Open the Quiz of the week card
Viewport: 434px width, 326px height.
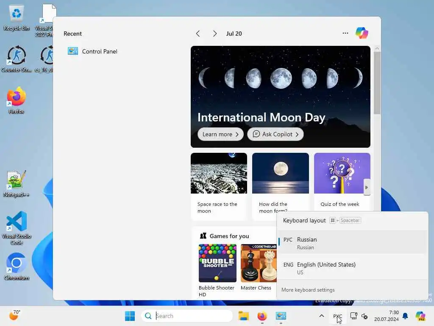click(x=342, y=182)
